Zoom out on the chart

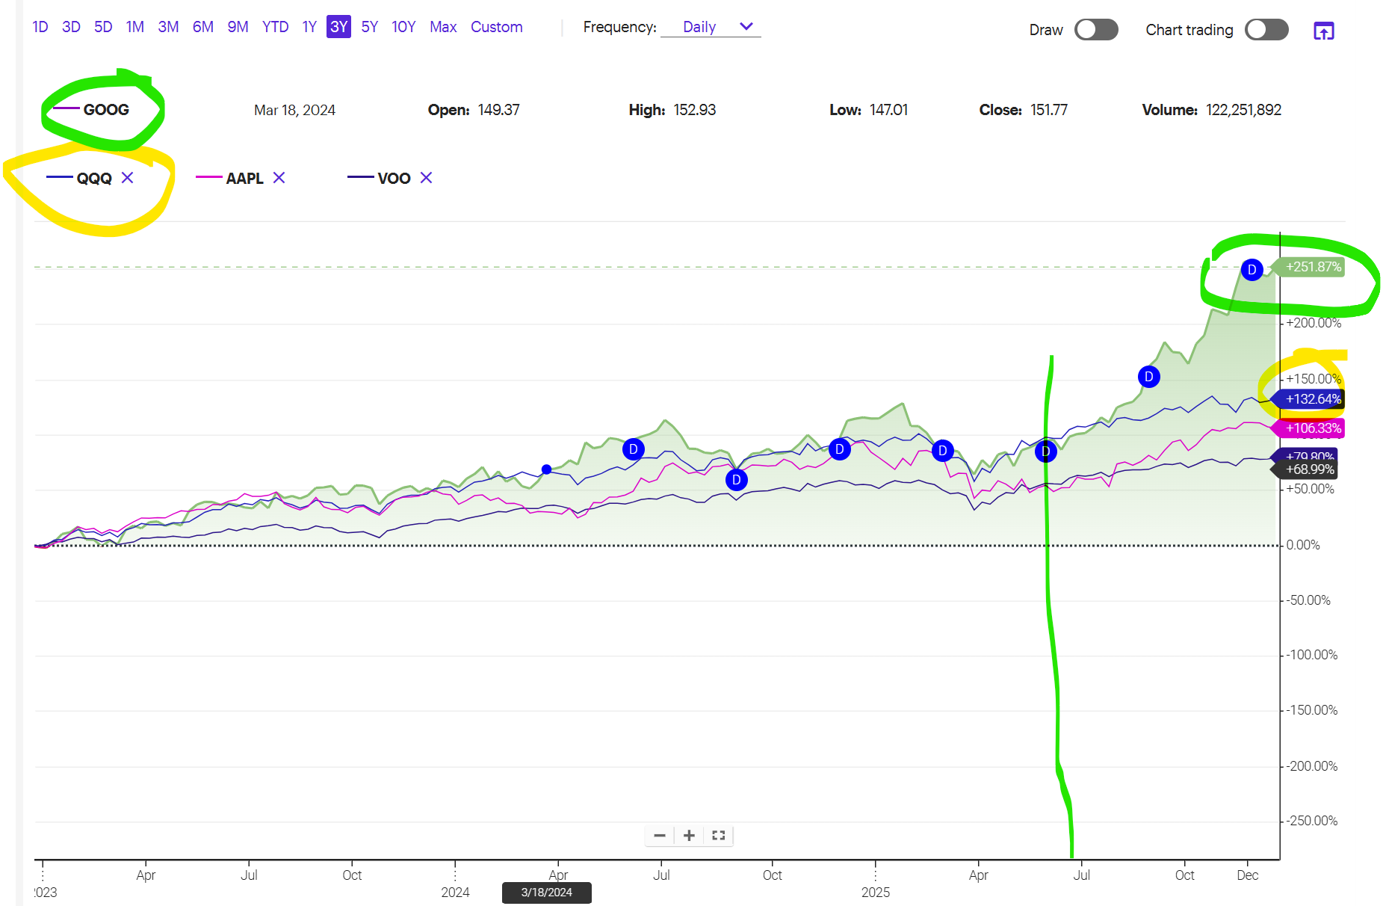(660, 835)
